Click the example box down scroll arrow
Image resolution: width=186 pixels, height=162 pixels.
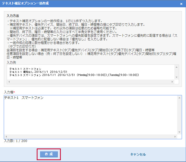(176, 77)
